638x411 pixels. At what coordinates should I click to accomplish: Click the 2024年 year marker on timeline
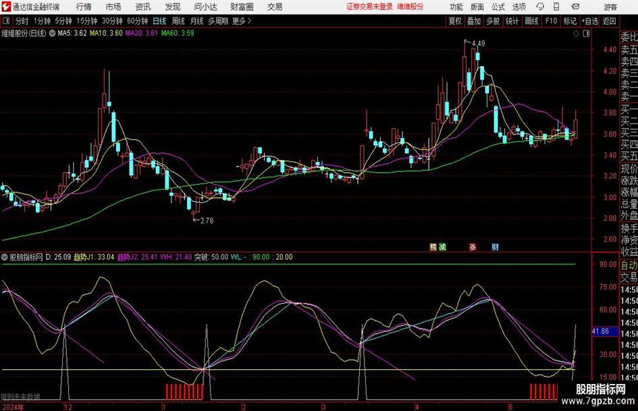click(13, 407)
